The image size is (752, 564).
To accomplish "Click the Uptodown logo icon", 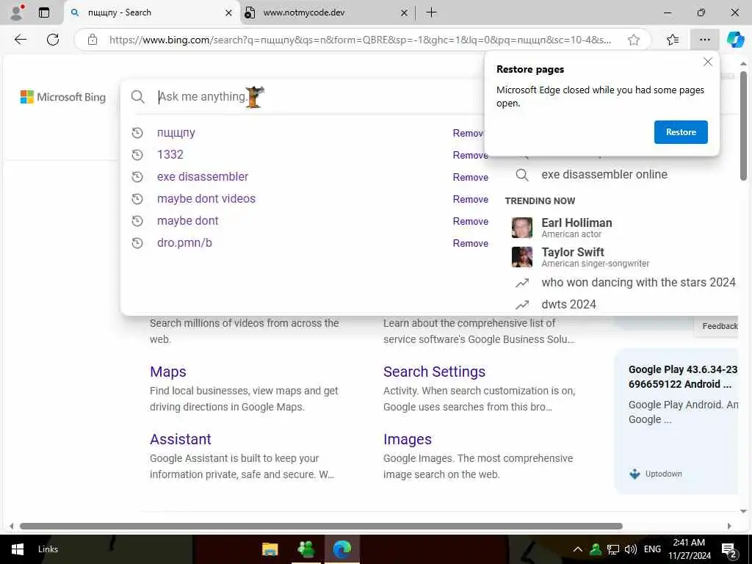I will coord(634,474).
